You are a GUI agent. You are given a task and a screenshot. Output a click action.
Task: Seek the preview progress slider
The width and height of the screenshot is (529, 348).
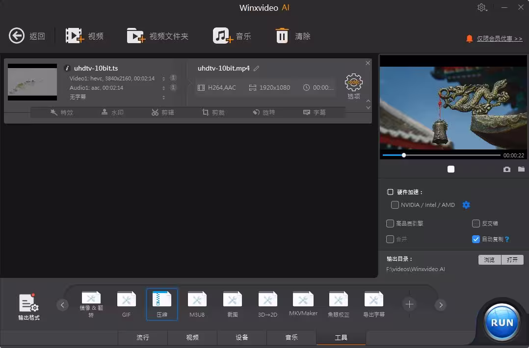(x=441, y=155)
